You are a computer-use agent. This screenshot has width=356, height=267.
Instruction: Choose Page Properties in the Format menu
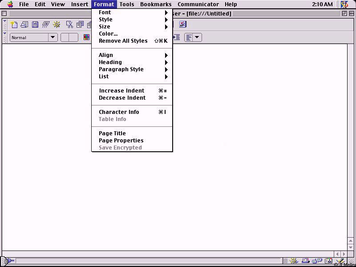click(x=121, y=141)
